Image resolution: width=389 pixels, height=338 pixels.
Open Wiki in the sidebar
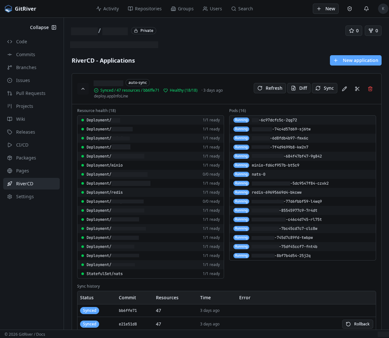31,119
